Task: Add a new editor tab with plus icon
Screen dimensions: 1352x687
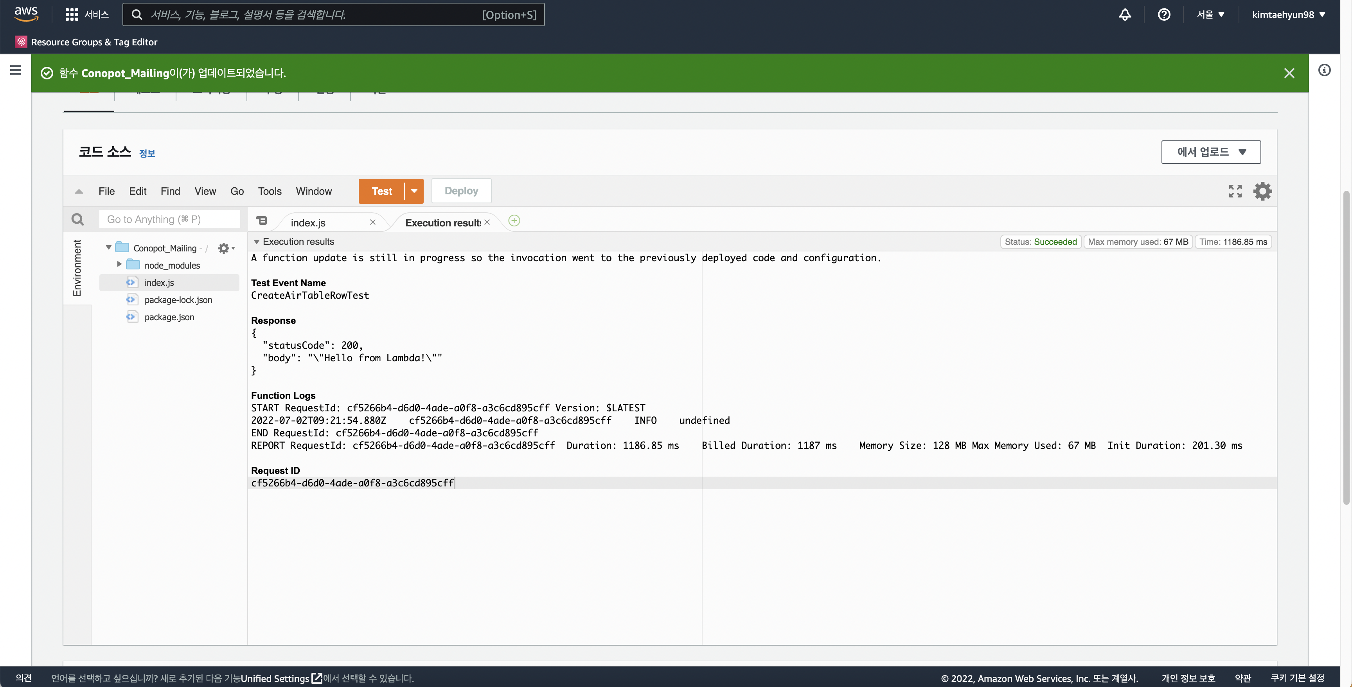Action: pyautogui.click(x=514, y=221)
